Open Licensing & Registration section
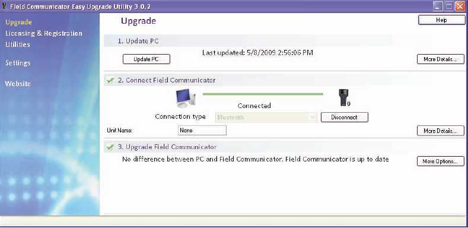Viewport: 468px width, 228px height. [x=43, y=33]
